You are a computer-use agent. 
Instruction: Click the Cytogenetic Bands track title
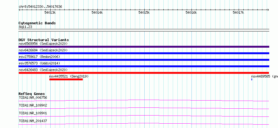click(x=37, y=23)
